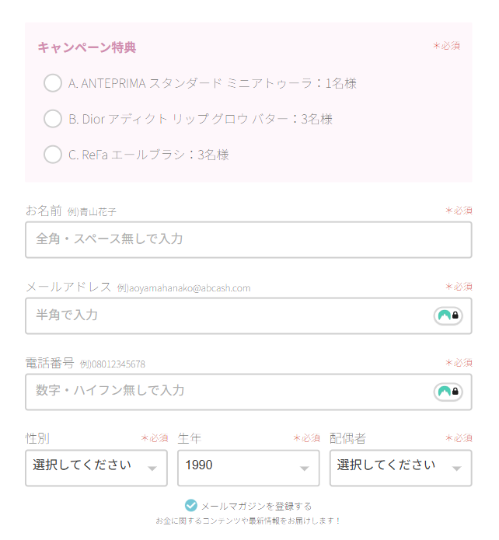499x540 pixels.
Task: Select option B. Dior アディクト リップ グロウ バター
Action: click(53, 119)
